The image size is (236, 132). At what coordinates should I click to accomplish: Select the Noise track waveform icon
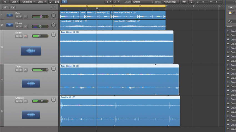(x=31, y=51)
